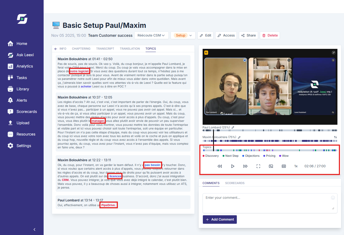Click the '02:06 / 27:00' time display
Viewport: 344px width, 235px height.
[x=315, y=166]
